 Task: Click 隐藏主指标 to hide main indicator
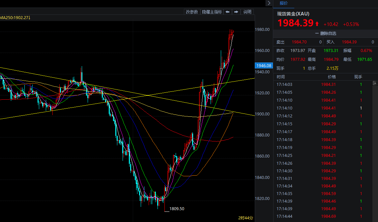point(212,12)
